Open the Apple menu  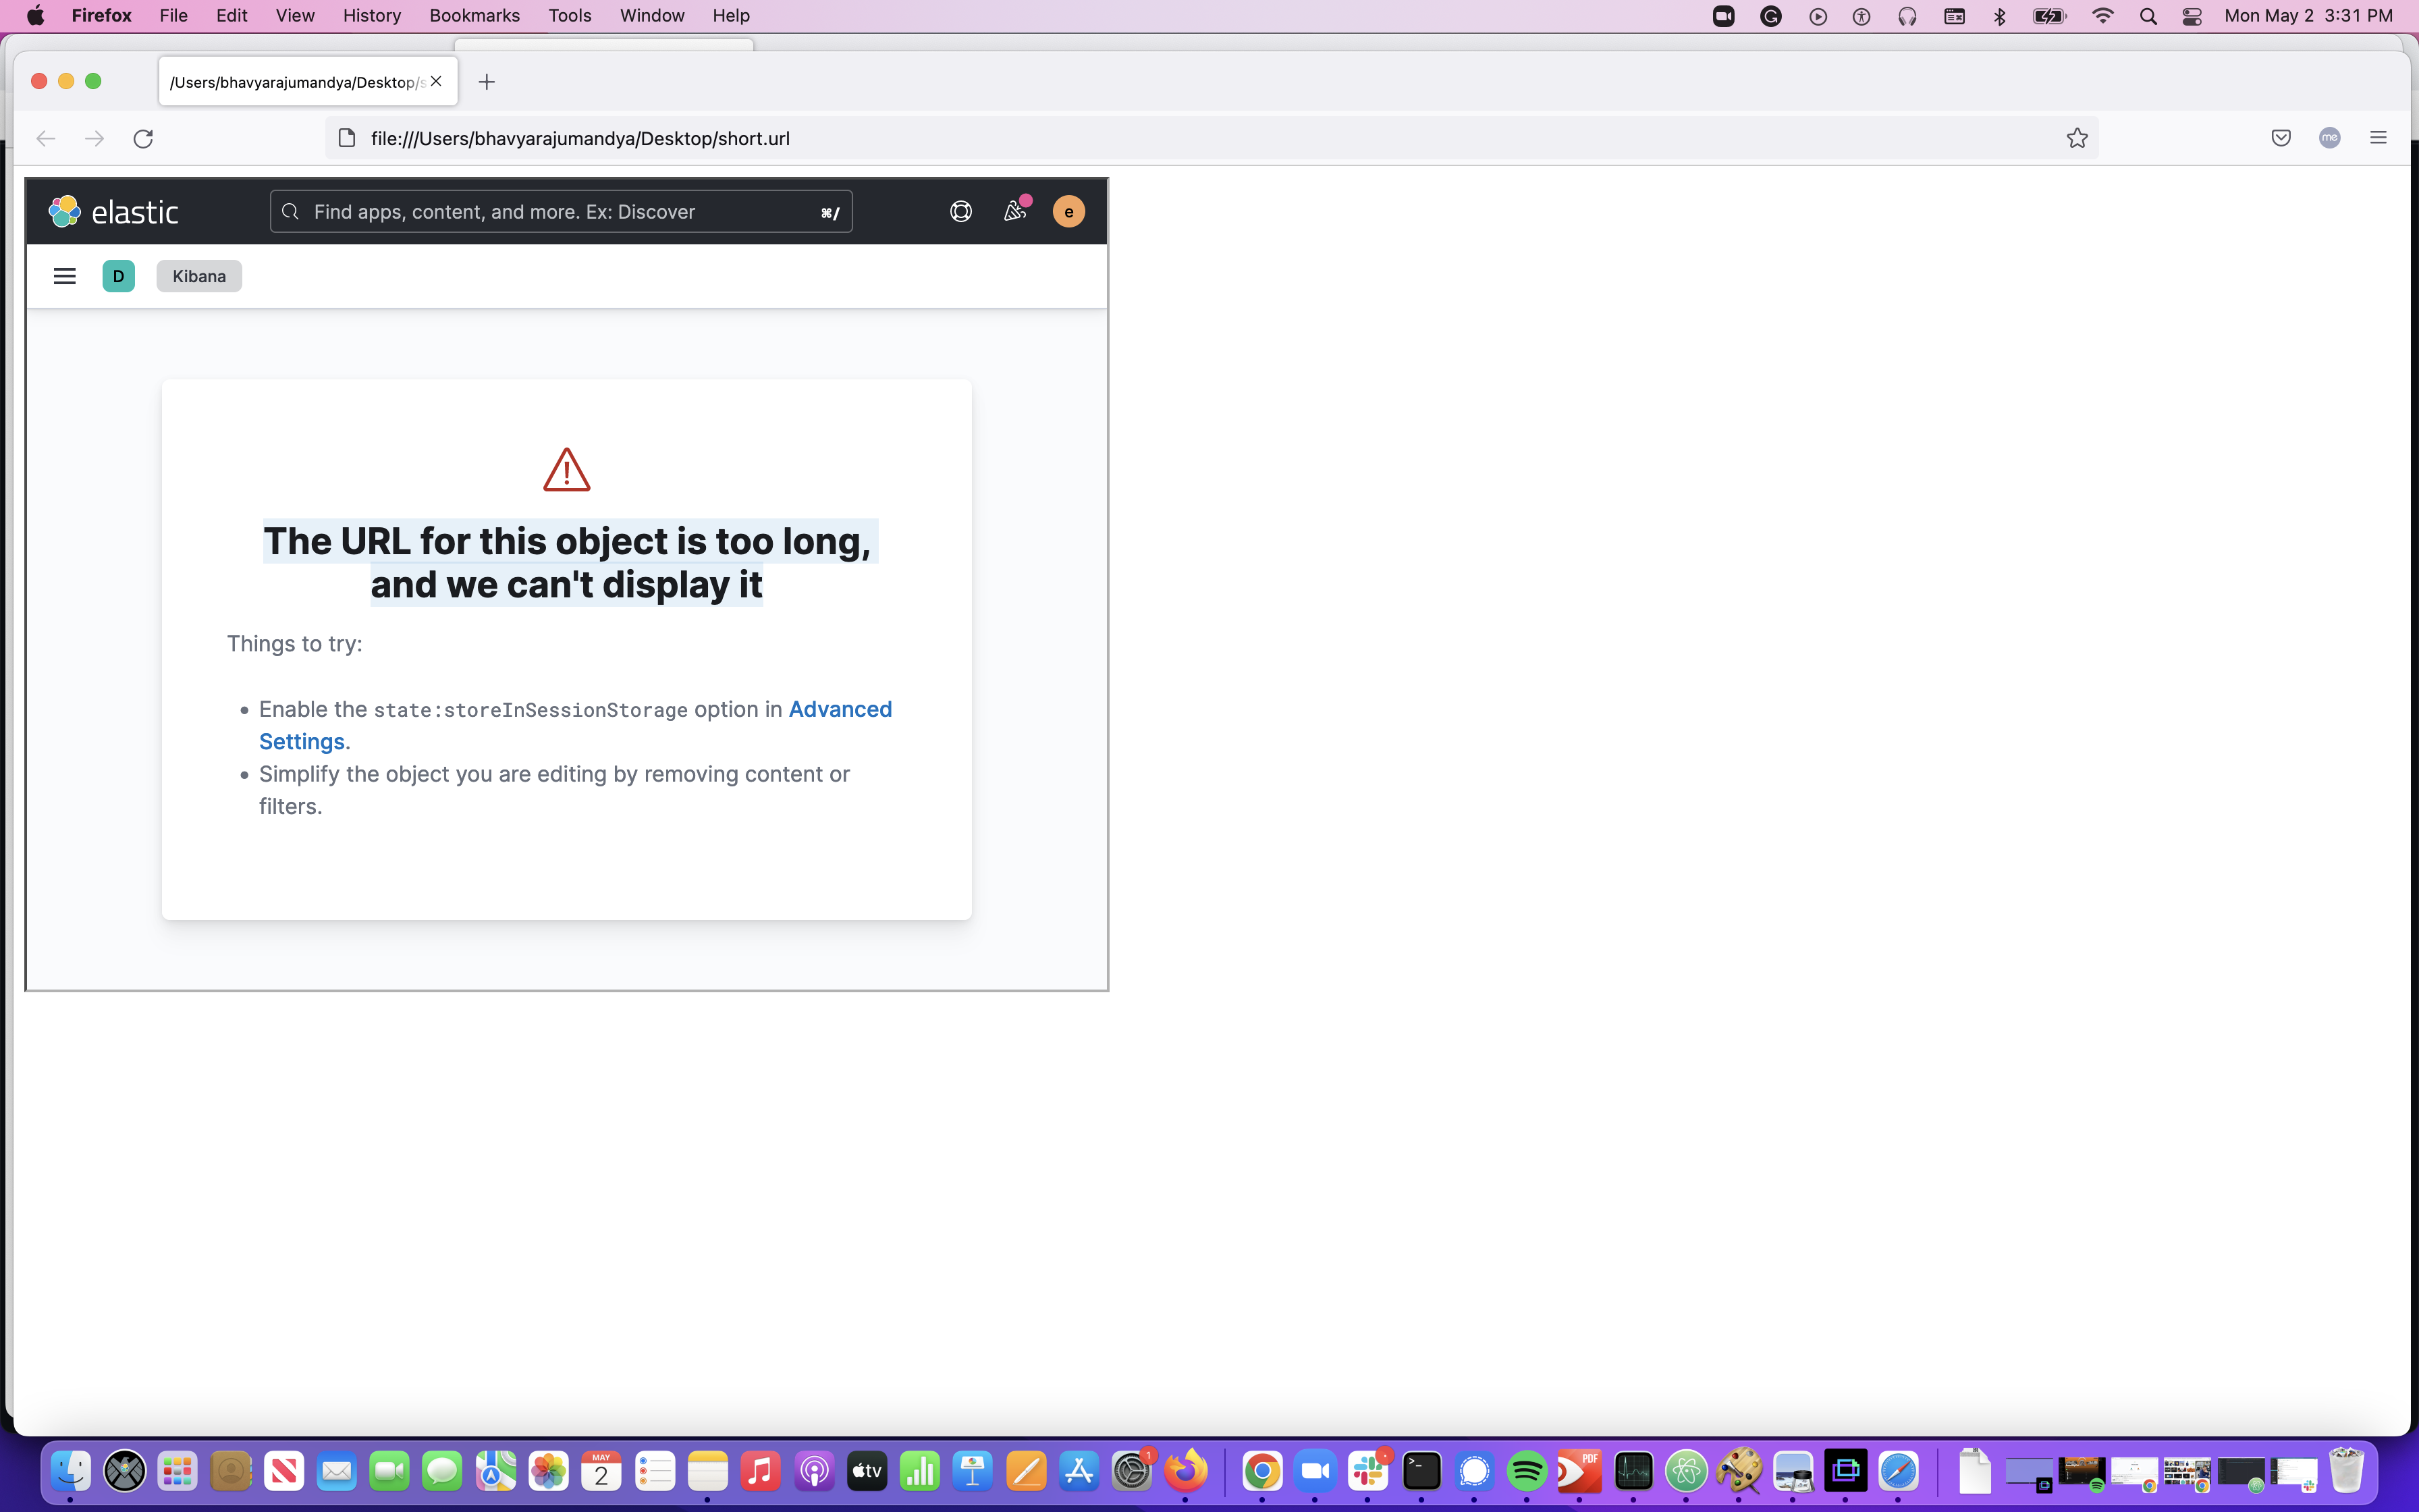[x=36, y=16]
